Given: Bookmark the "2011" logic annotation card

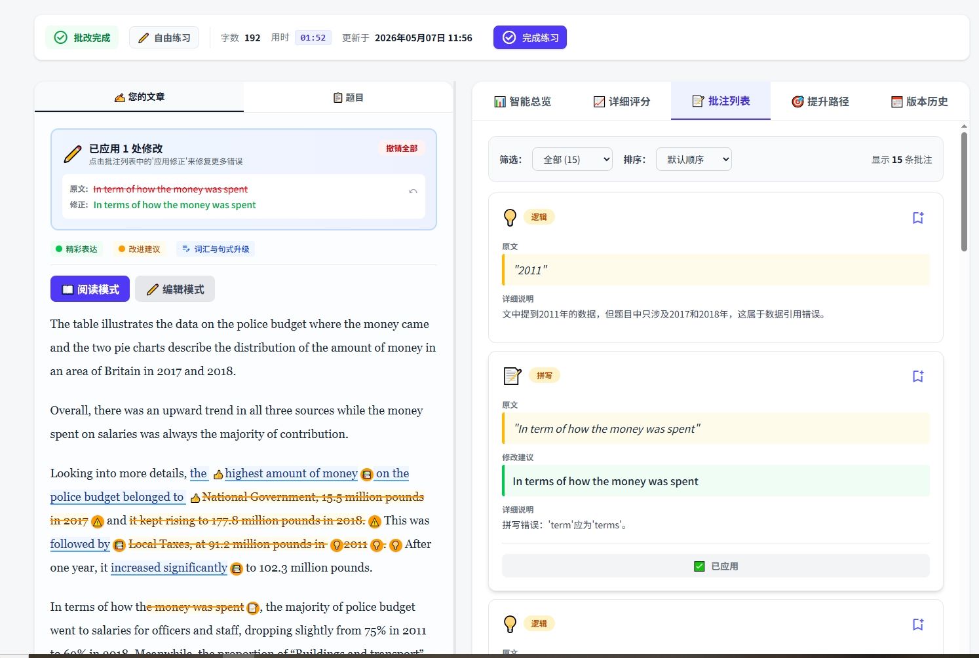Looking at the screenshot, I should 918,217.
